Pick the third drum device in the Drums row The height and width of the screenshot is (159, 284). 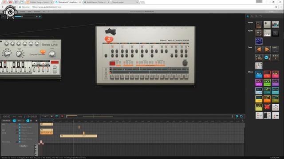pos(275,25)
